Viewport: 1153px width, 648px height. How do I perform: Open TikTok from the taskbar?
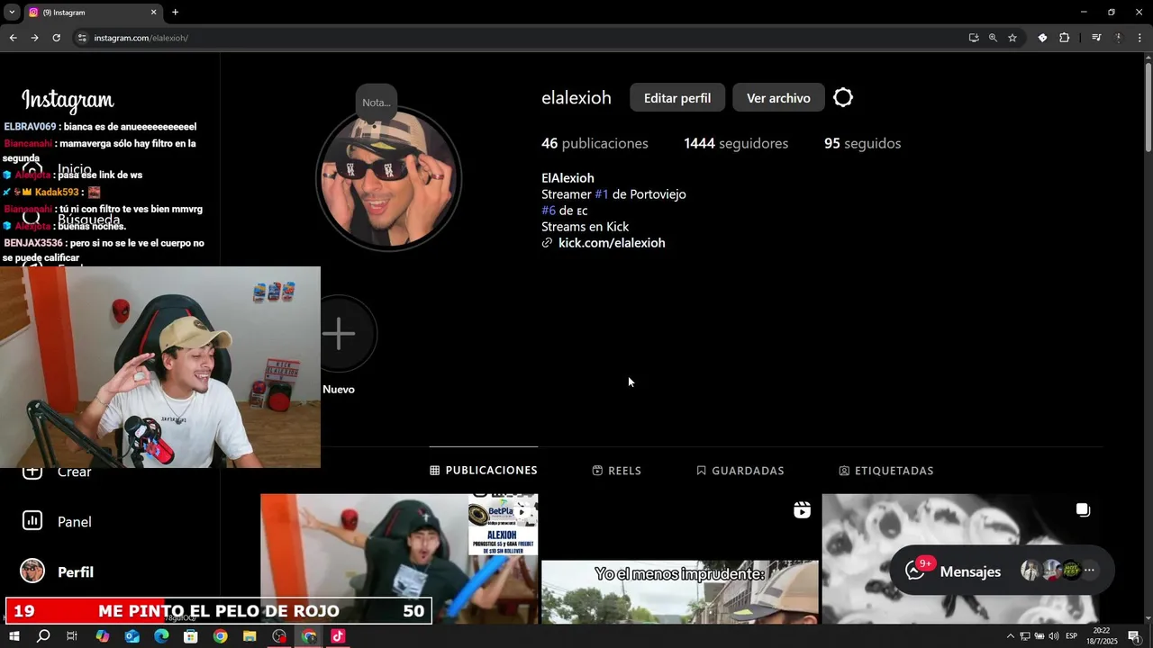point(338,636)
